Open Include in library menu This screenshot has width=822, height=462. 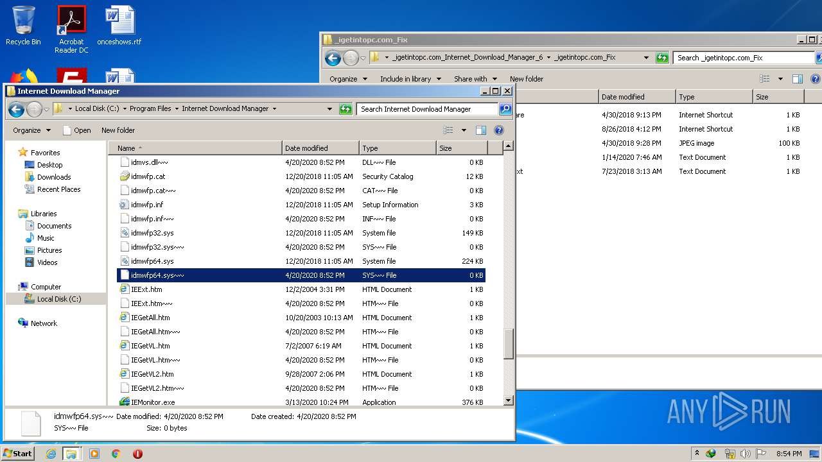point(410,79)
